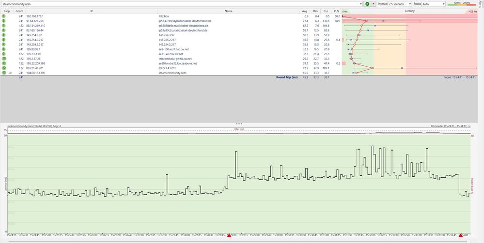This screenshot has width=484, height=243.
Task: Sort by the Avg column header
Action: pyautogui.click(x=305, y=11)
